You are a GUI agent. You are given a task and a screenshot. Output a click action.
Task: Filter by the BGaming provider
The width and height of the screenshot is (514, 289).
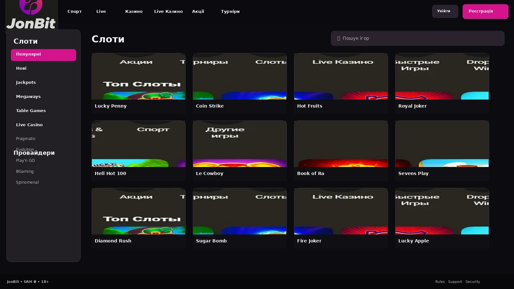click(x=25, y=171)
